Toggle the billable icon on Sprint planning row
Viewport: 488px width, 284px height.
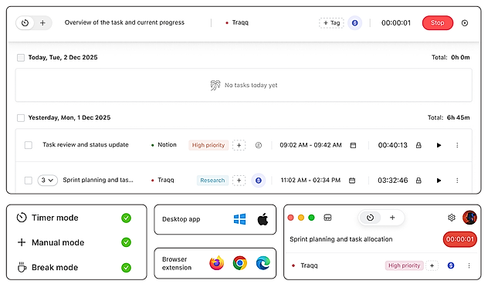(x=259, y=181)
